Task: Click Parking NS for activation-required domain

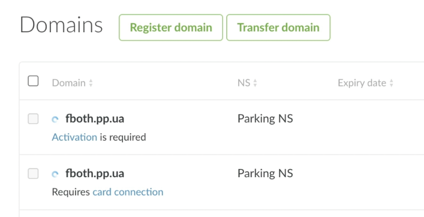Action: click(x=265, y=118)
